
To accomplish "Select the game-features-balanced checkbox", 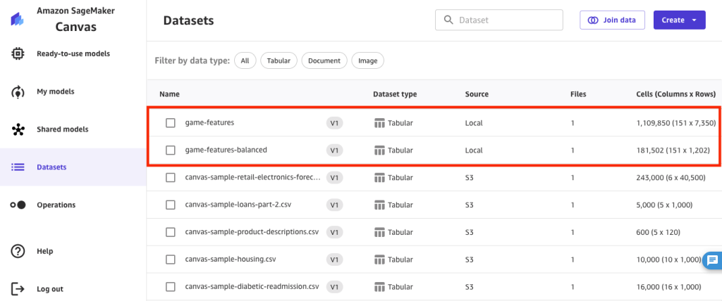I will point(171,150).
